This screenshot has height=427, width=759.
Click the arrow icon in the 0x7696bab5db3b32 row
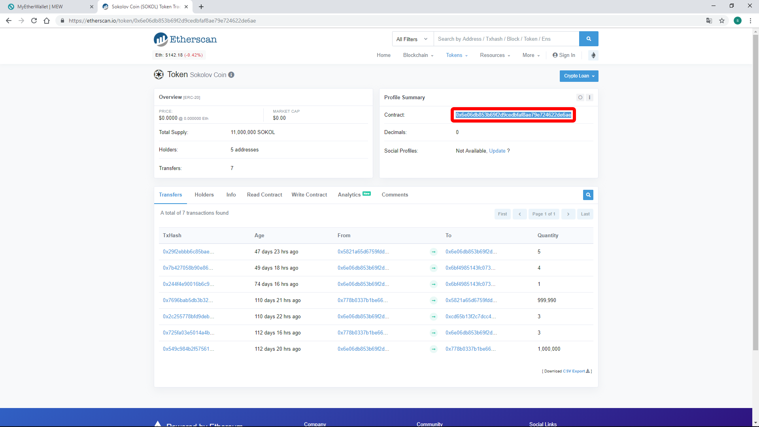434,300
